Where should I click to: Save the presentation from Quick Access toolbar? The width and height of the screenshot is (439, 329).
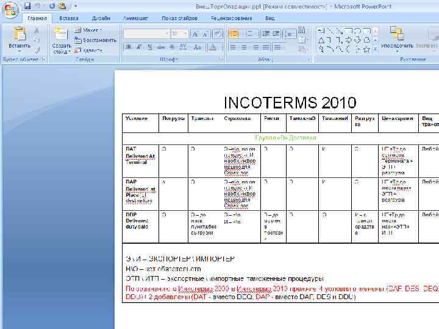point(27,6)
